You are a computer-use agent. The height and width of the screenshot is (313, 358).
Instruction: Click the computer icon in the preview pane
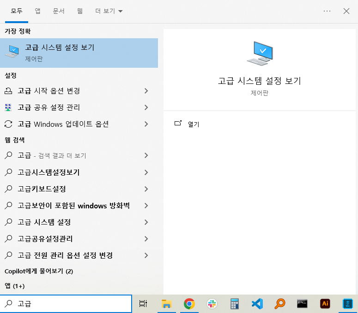(x=260, y=53)
